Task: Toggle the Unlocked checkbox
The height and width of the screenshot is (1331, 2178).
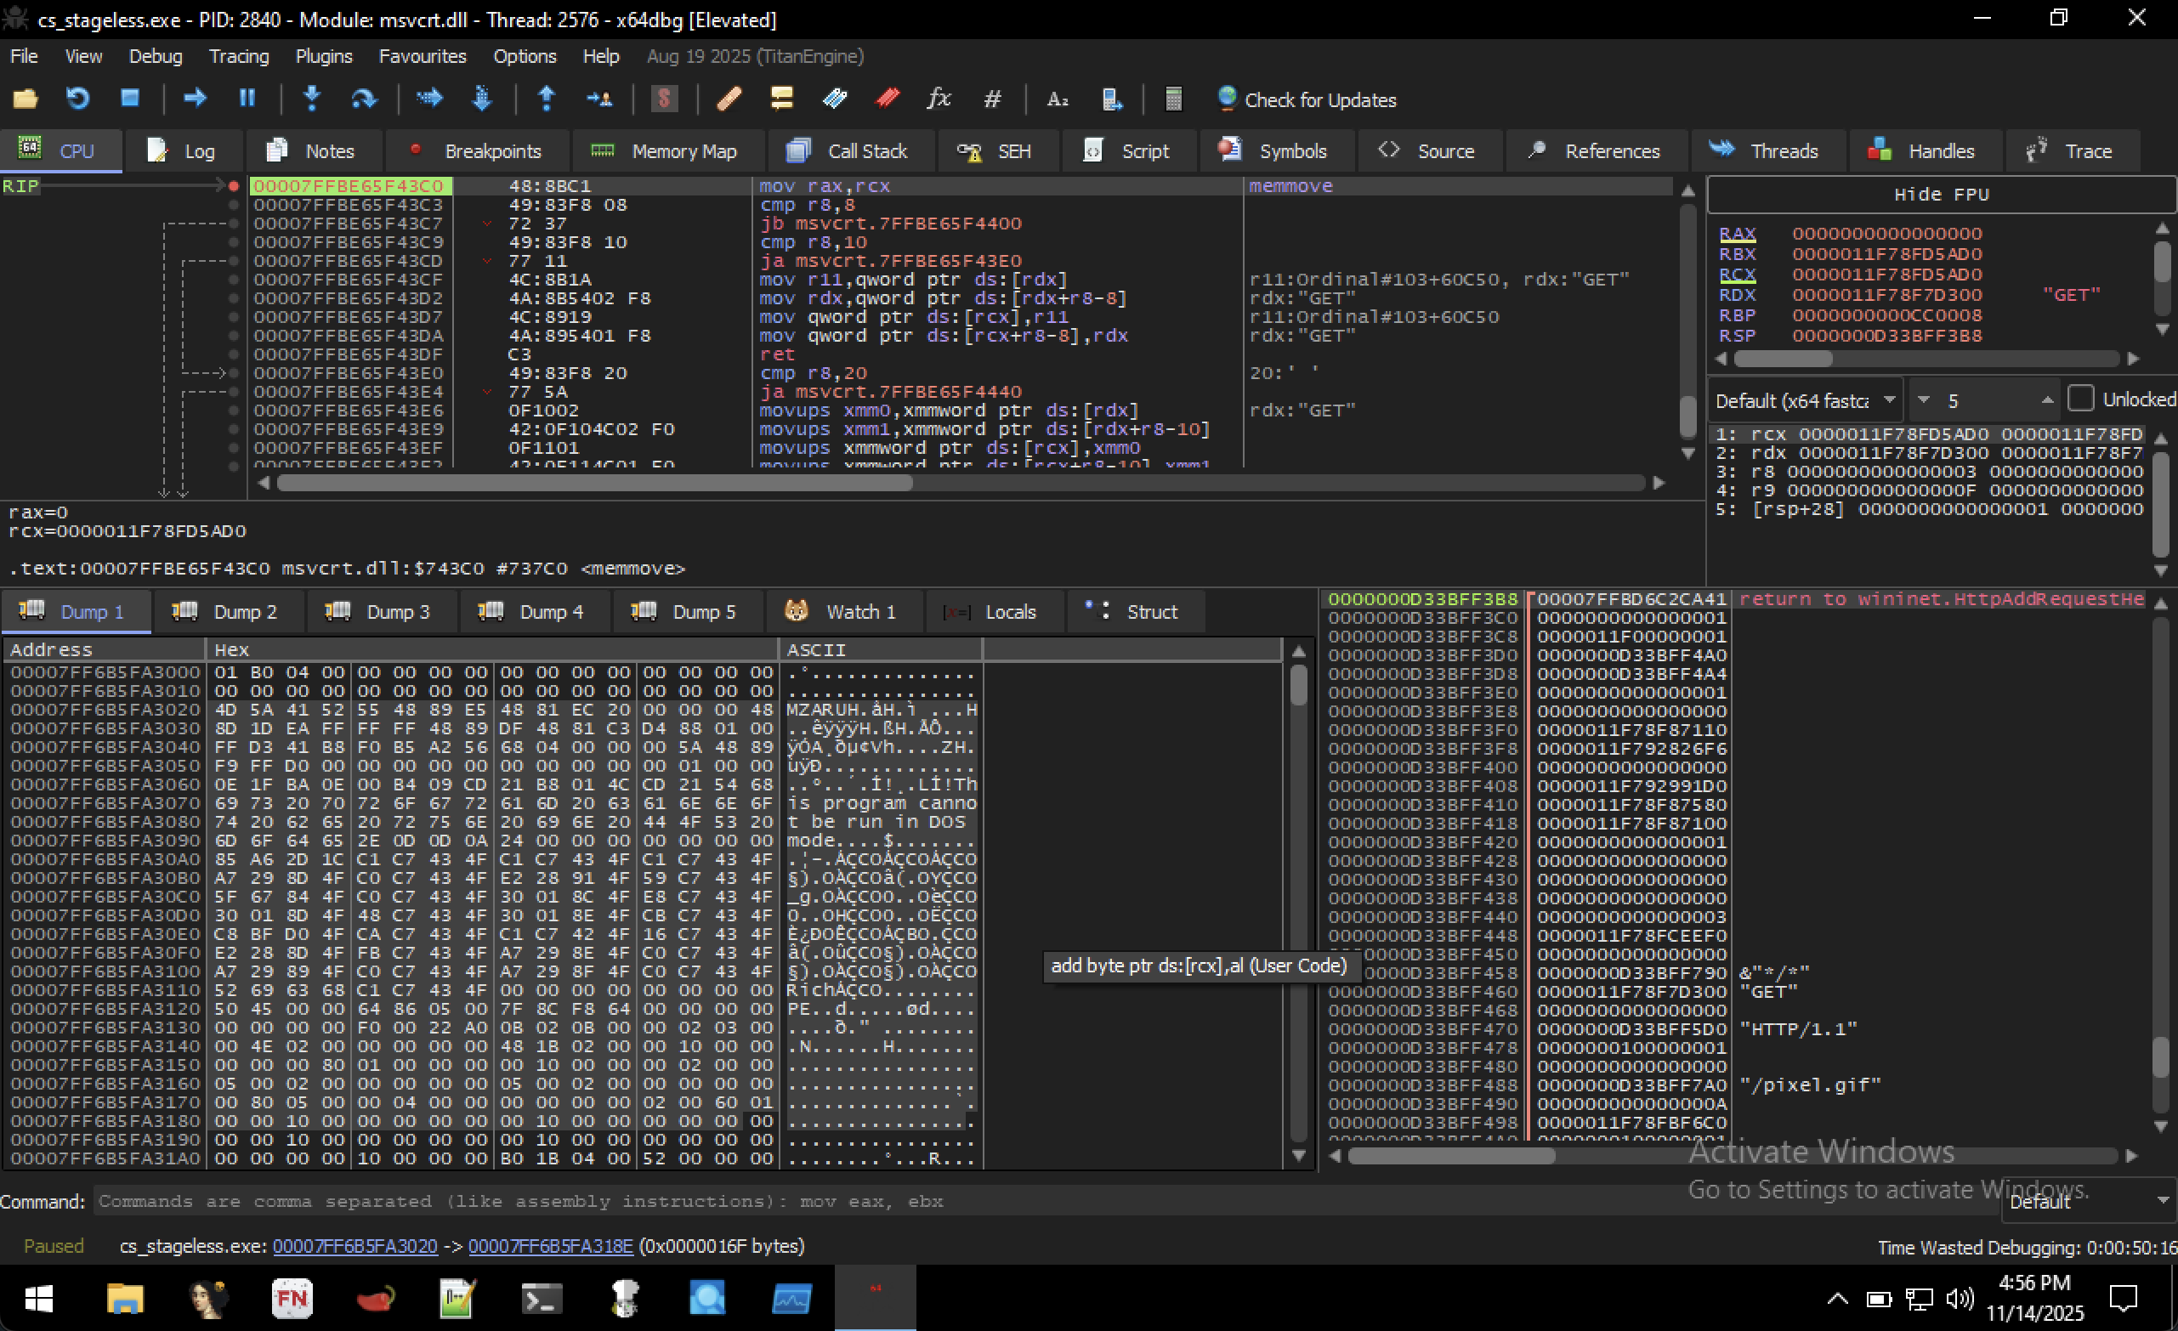Action: pos(2081,399)
